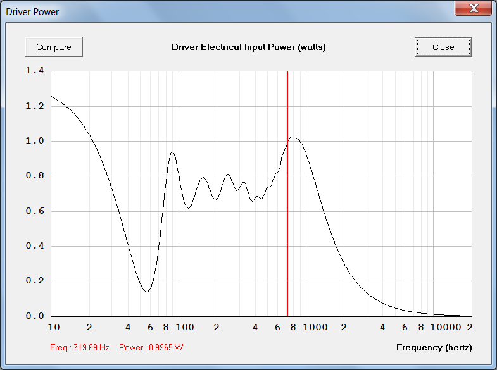Click the Close button in dialog
Viewport: 497px width, 370px height.
[443, 47]
